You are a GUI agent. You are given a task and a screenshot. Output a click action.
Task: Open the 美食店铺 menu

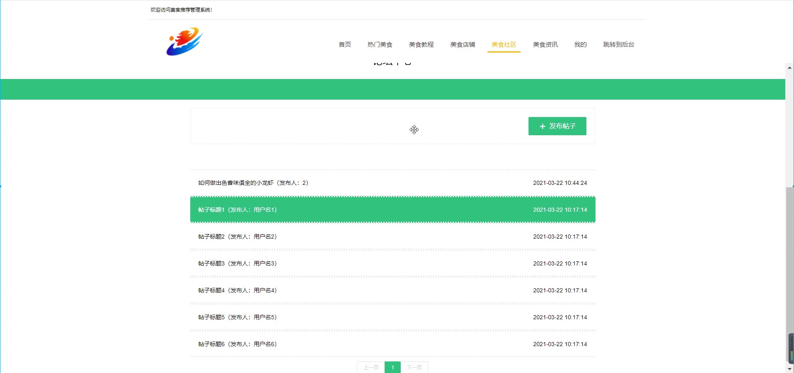(462, 45)
